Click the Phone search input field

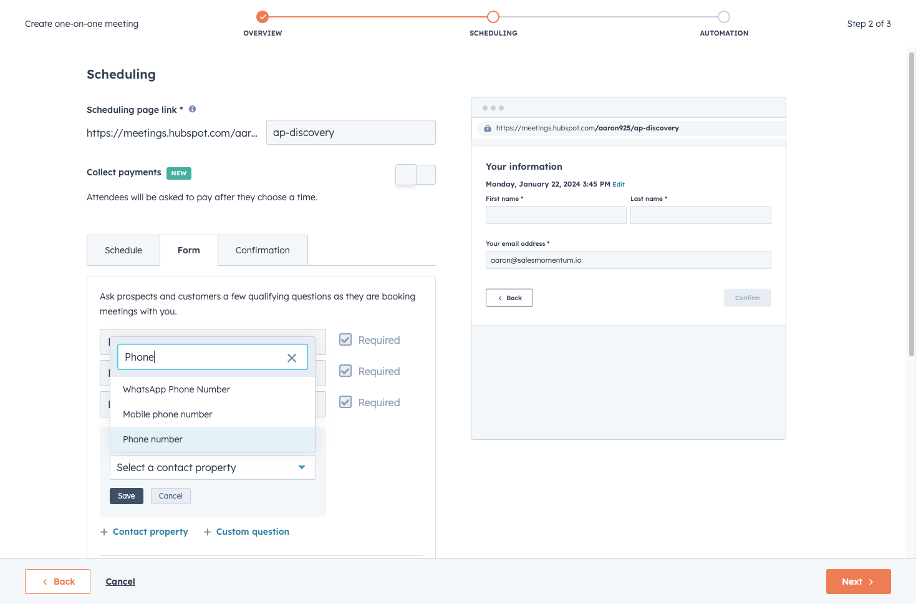pyautogui.click(x=213, y=357)
